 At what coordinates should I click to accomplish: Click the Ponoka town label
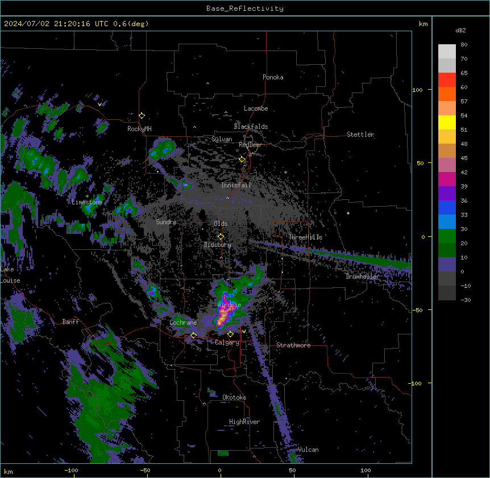click(273, 77)
